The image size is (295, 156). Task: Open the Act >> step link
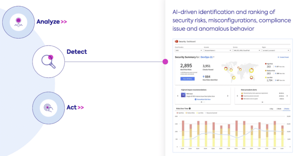75,107
